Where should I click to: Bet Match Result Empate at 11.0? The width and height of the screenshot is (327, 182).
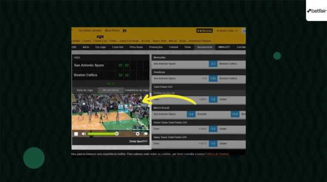(235, 114)
